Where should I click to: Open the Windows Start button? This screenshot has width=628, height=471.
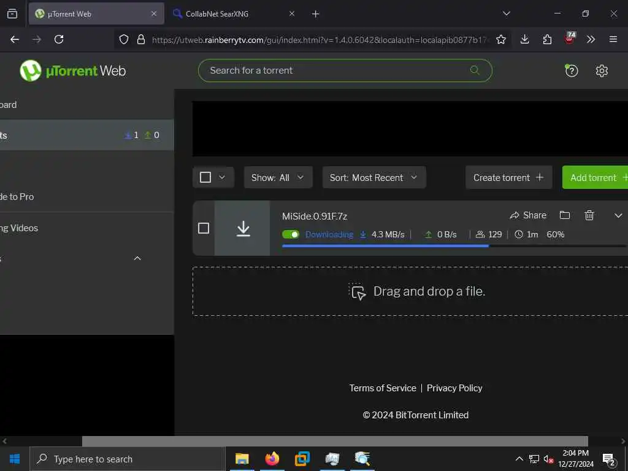pos(15,459)
